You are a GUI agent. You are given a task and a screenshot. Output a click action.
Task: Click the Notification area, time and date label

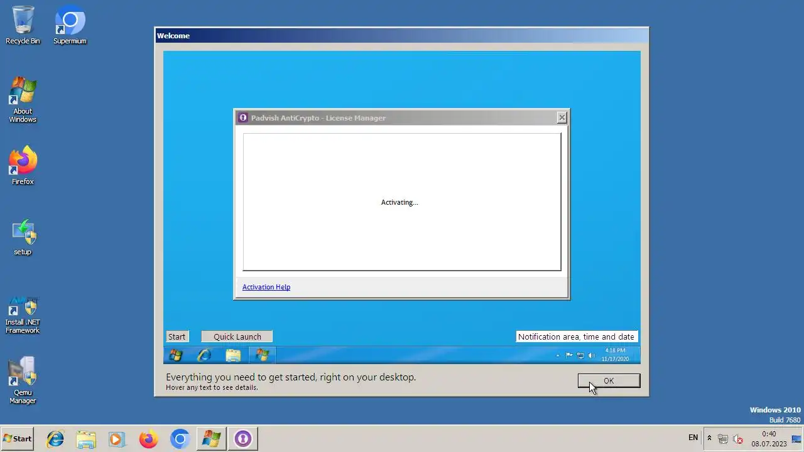pos(576,336)
